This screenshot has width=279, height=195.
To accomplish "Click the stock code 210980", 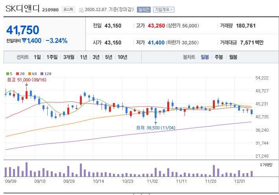I will 50,10.
